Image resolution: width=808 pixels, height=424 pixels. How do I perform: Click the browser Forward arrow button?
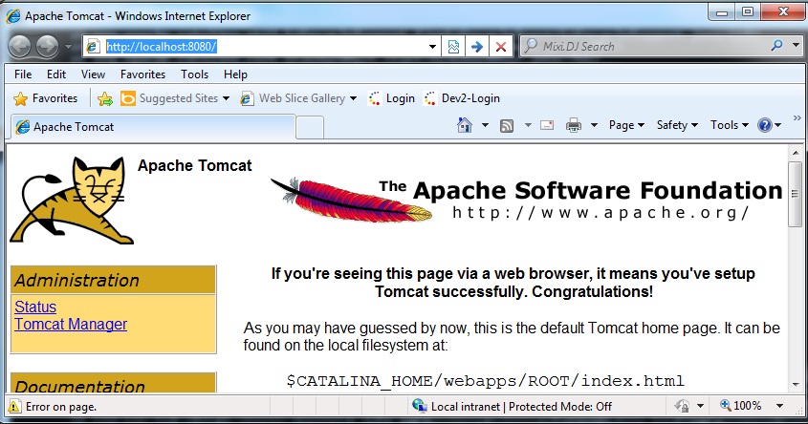pyautogui.click(x=48, y=47)
